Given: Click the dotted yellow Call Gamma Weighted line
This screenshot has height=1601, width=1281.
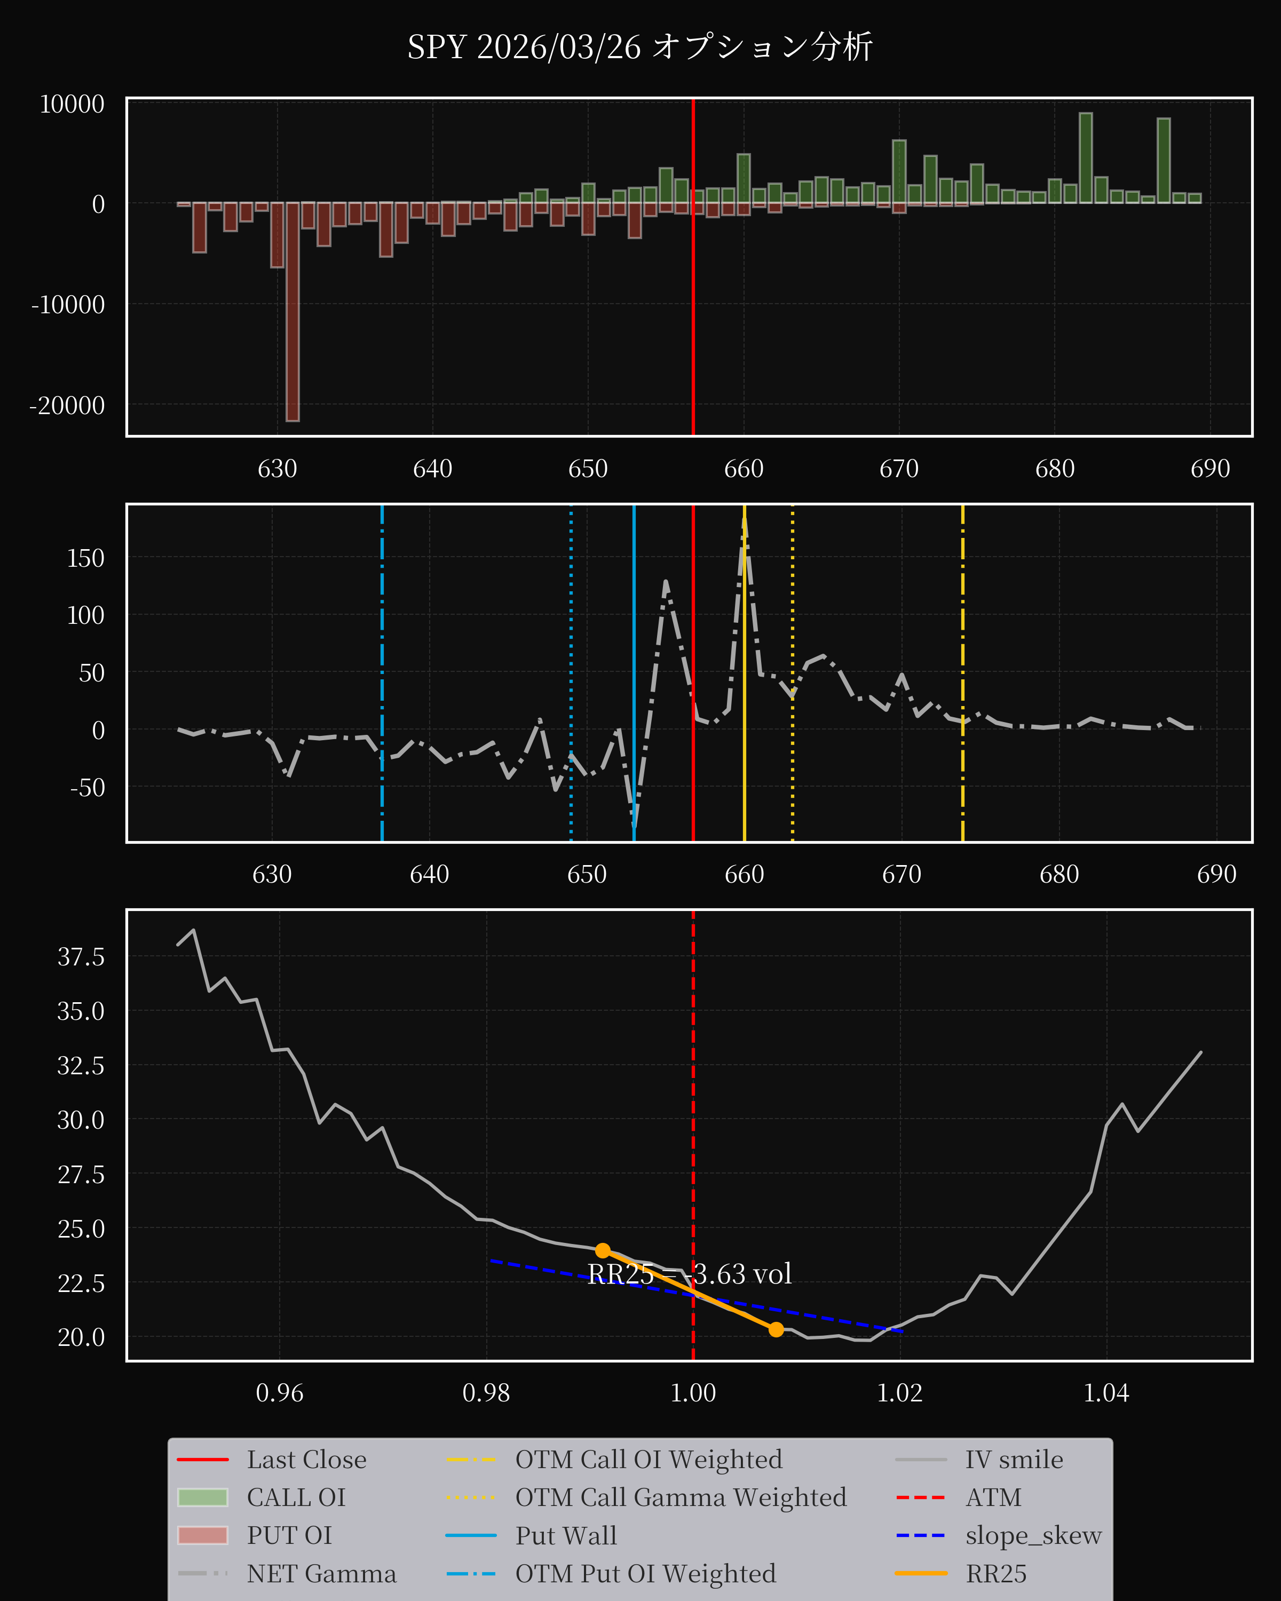Looking at the screenshot, I should pos(793,673).
